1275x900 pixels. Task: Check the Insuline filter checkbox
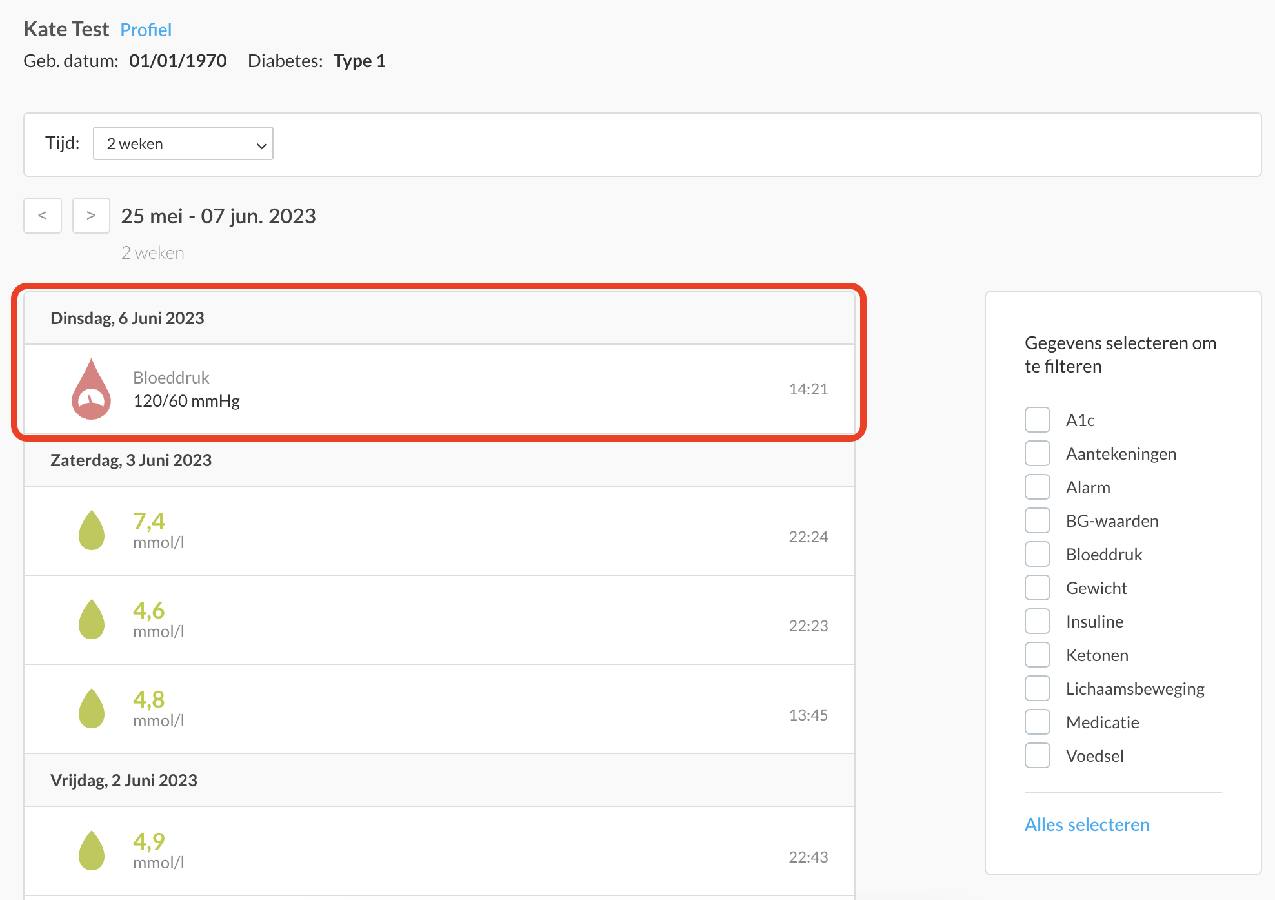pyautogui.click(x=1038, y=621)
